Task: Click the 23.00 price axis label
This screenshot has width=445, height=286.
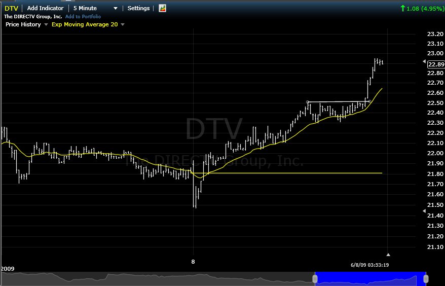Action: [435, 53]
